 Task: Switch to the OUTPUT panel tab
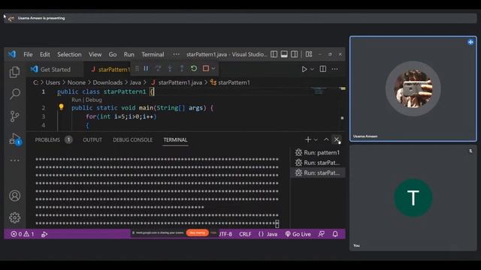click(92, 140)
